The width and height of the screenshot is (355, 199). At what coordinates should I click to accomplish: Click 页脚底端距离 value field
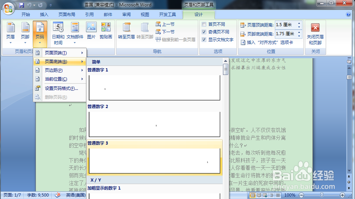286,34
